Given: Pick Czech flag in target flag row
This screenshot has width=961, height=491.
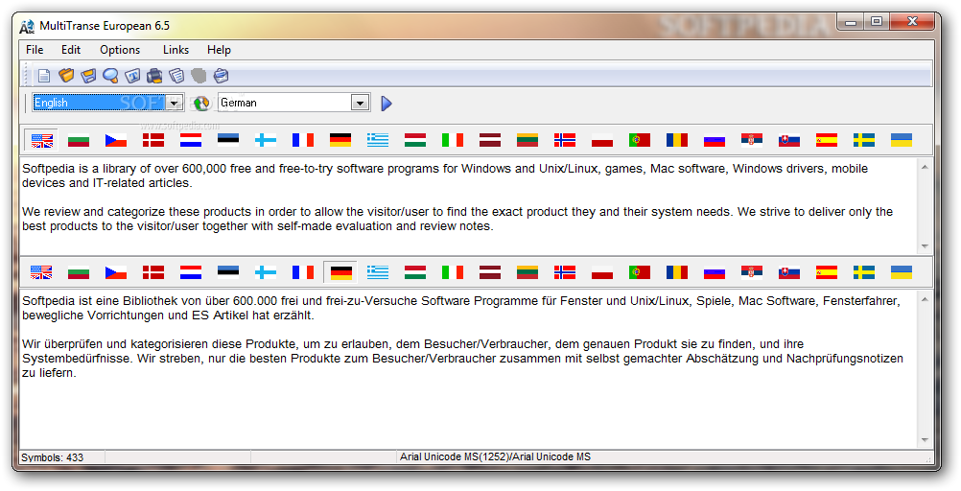Looking at the screenshot, I should pyautogui.click(x=116, y=272).
